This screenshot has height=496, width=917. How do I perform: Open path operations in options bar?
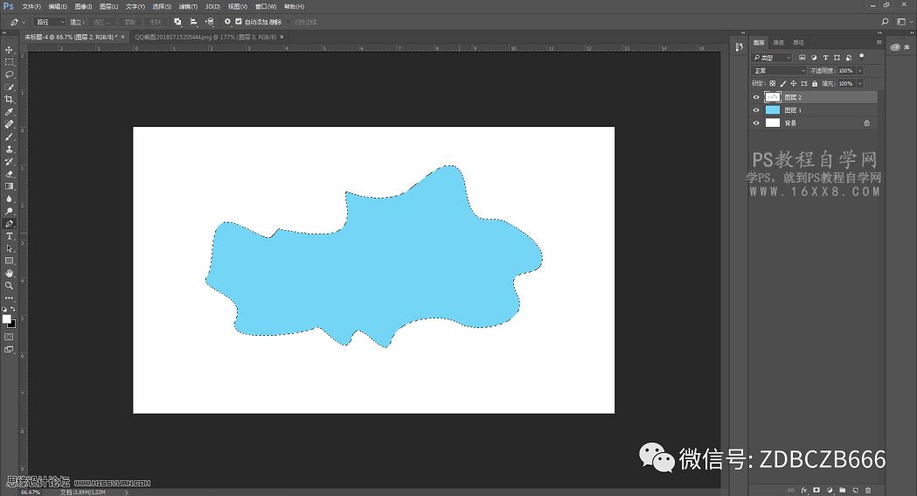coord(177,22)
